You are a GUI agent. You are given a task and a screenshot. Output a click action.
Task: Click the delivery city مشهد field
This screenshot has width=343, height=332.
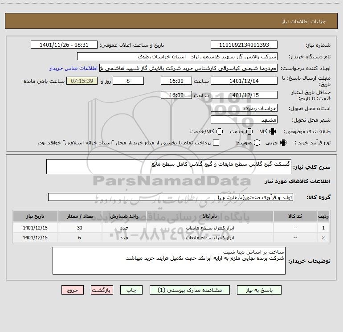pyautogui.click(x=244, y=120)
